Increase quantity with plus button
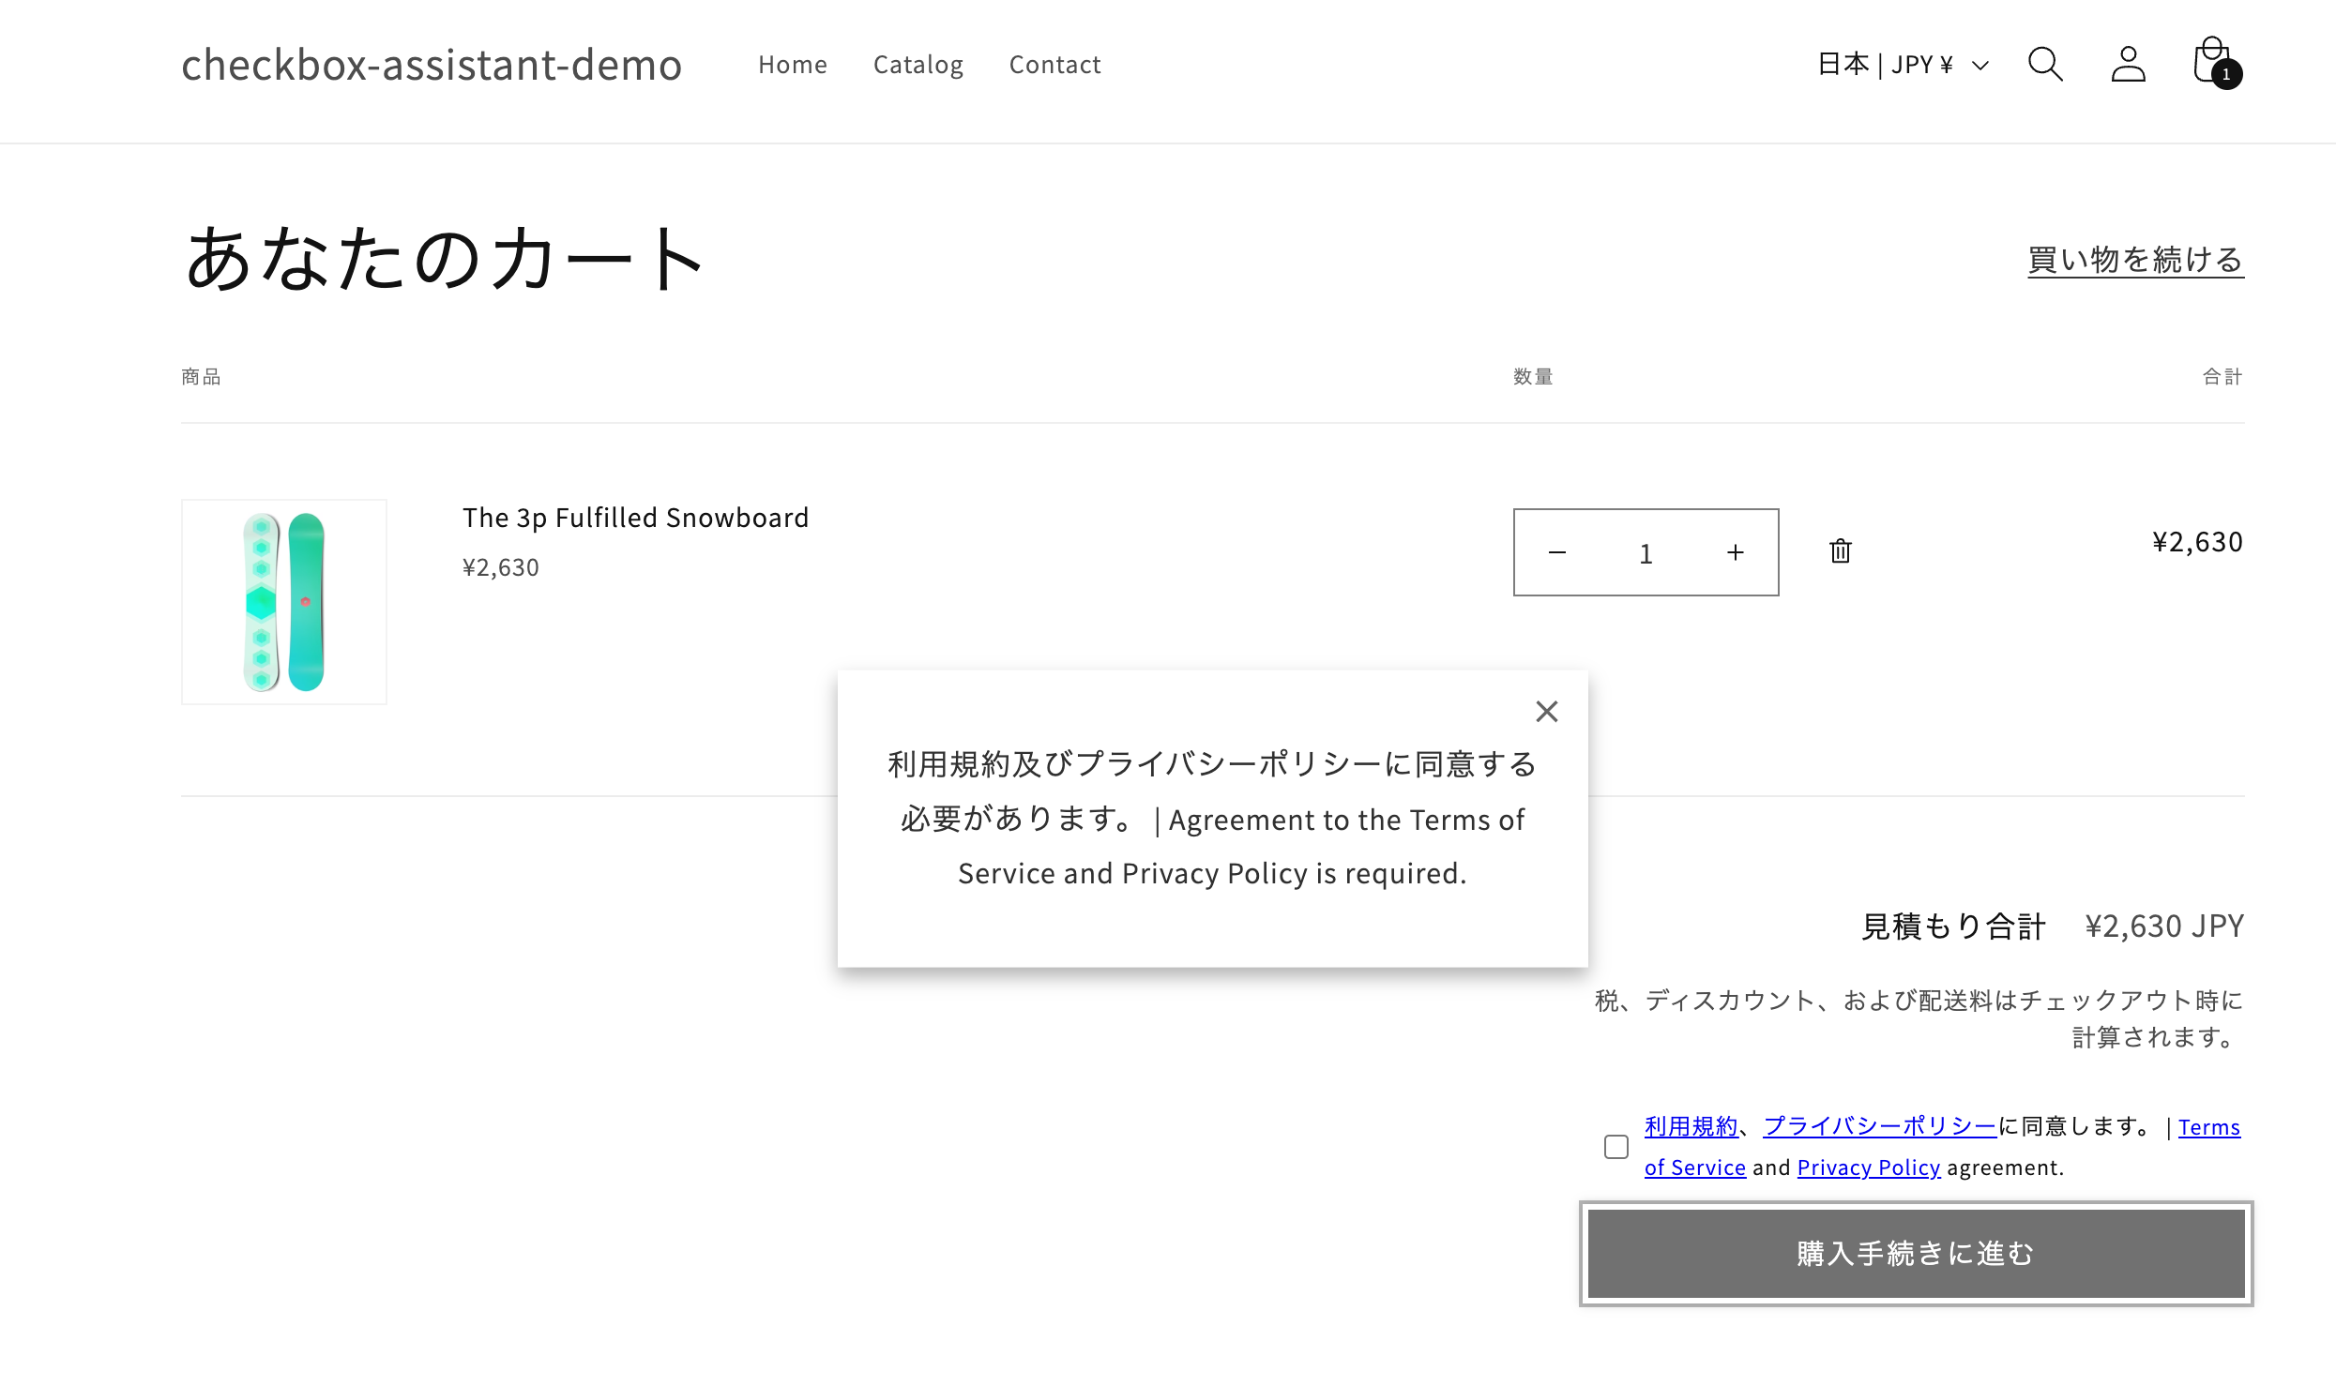 [x=1736, y=553]
